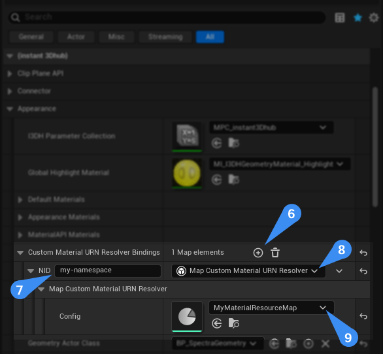The image size is (383, 354).
Task: Browse to the Geometry Actor Class asset
Action: click(x=291, y=344)
